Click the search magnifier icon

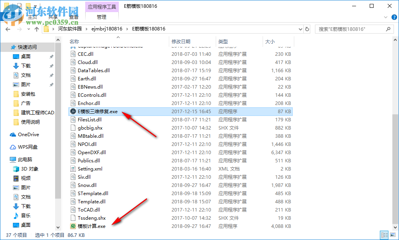click(x=388, y=28)
